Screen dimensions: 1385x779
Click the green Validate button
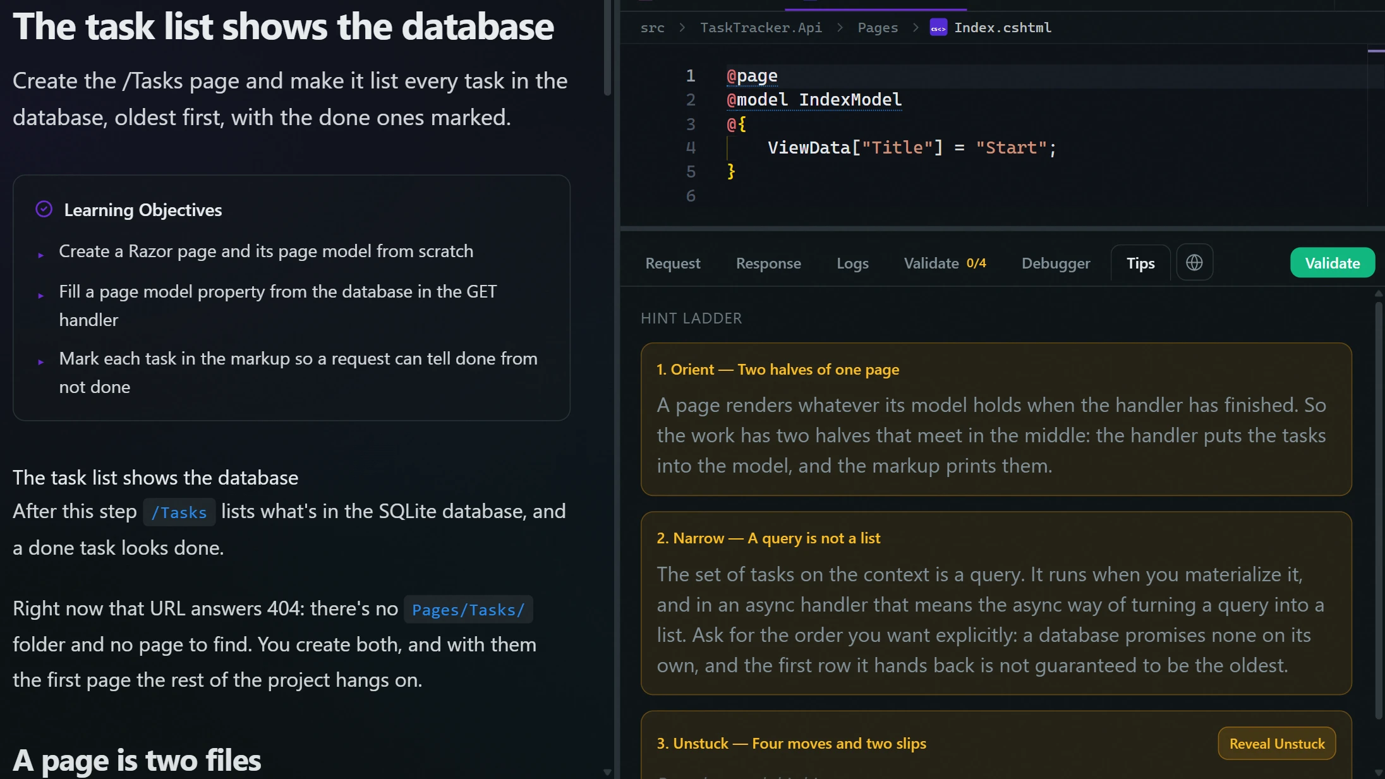coord(1333,263)
